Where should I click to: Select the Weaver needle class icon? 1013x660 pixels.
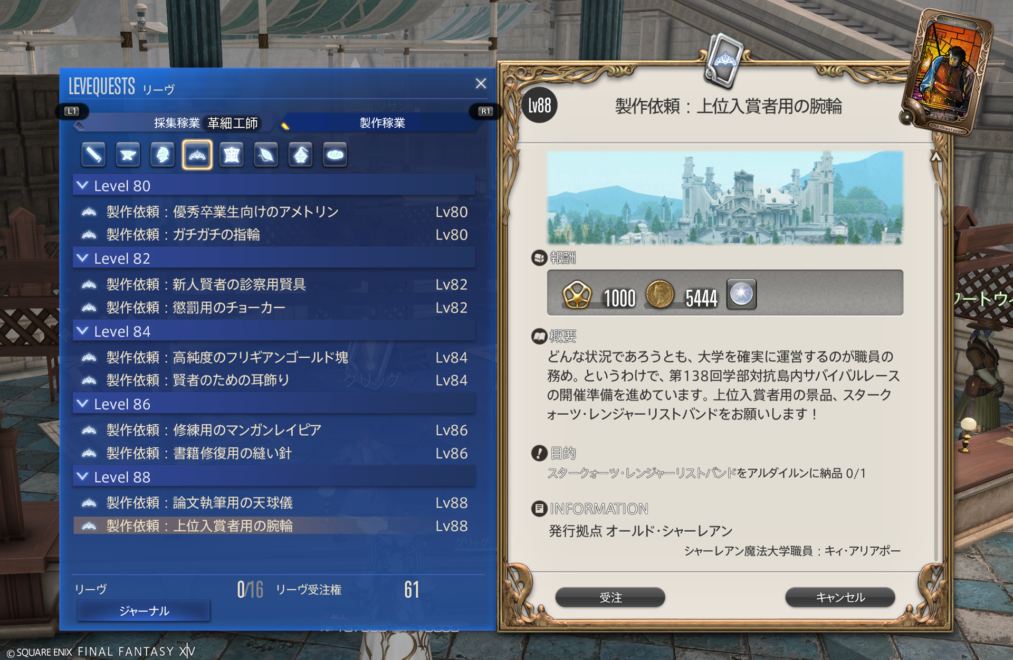(x=266, y=155)
